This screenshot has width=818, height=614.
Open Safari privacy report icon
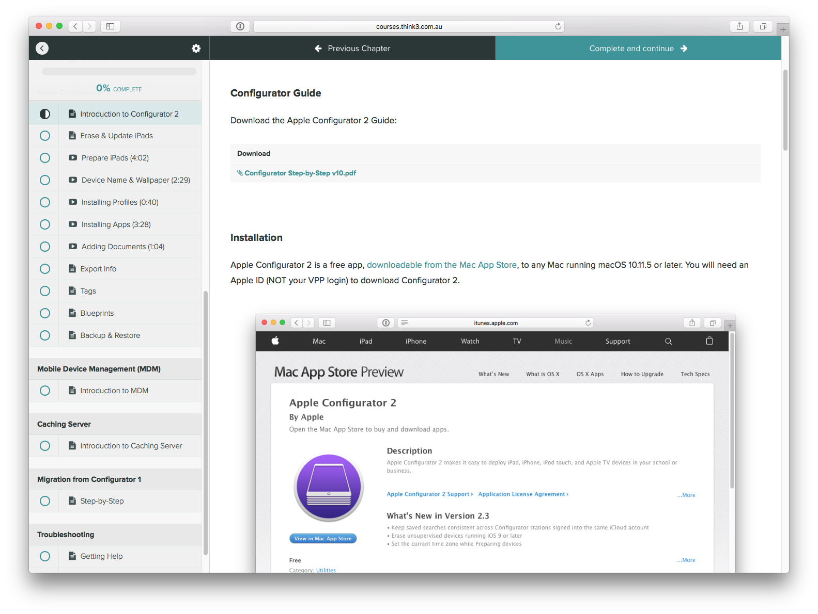(x=240, y=26)
